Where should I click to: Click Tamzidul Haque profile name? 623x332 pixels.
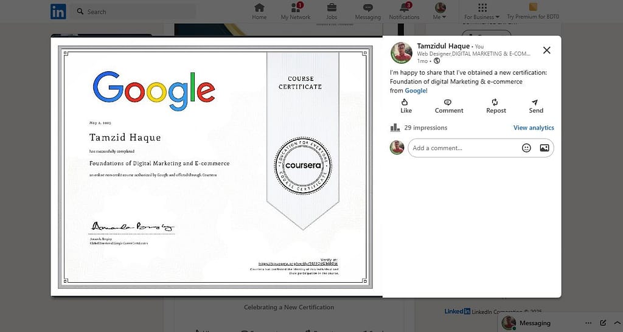[x=443, y=46]
